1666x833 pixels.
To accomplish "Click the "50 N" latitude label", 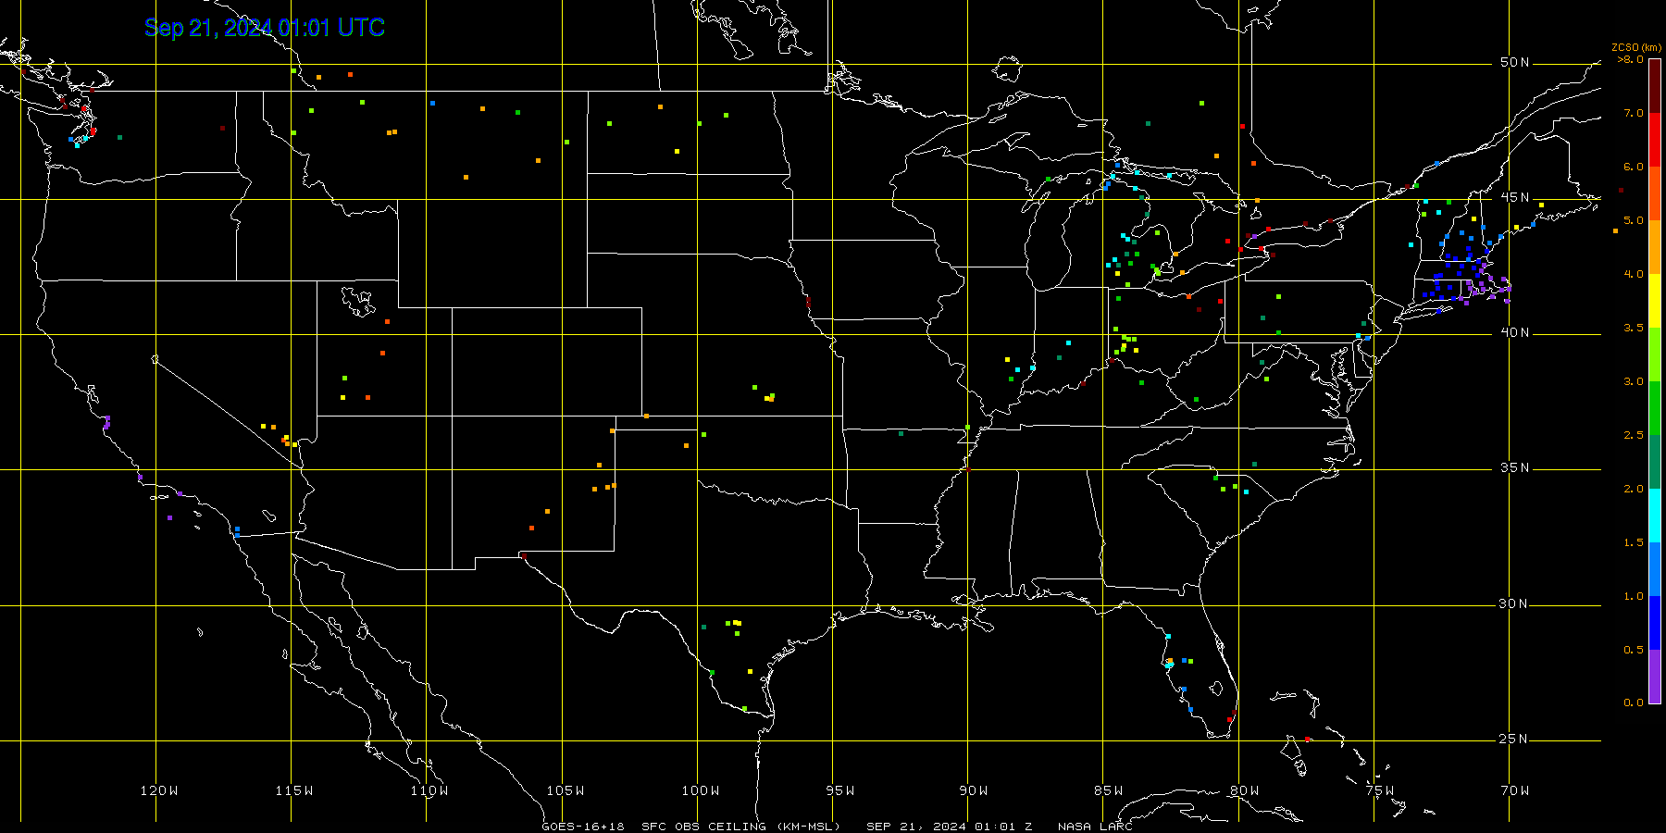I will pyautogui.click(x=1514, y=63).
